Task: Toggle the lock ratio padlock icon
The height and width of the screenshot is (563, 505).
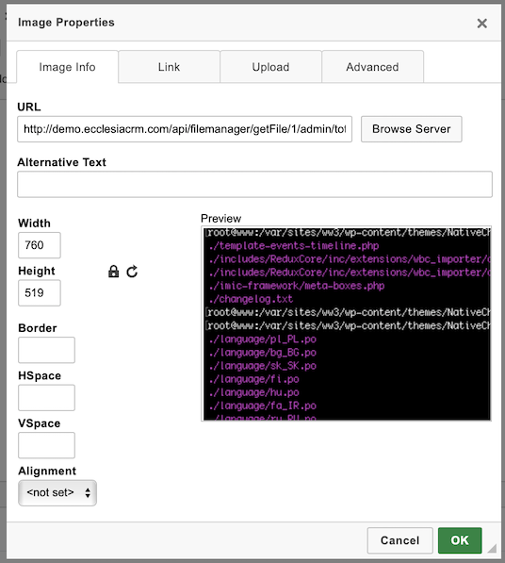Action: tap(113, 272)
